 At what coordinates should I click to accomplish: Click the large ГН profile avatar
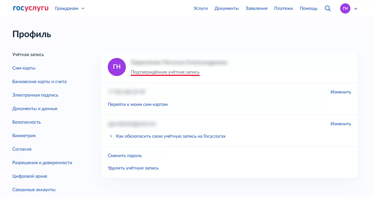tap(117, 67)
